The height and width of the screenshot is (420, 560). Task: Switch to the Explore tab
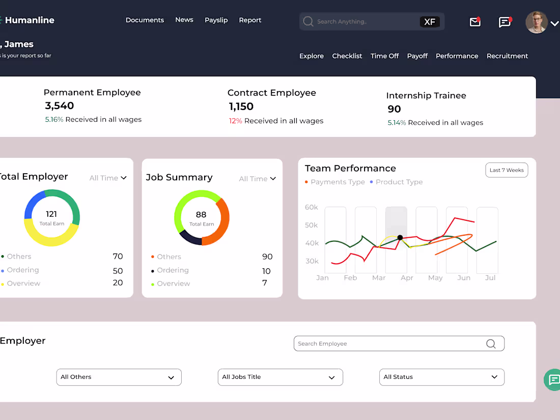coord(312,56)
